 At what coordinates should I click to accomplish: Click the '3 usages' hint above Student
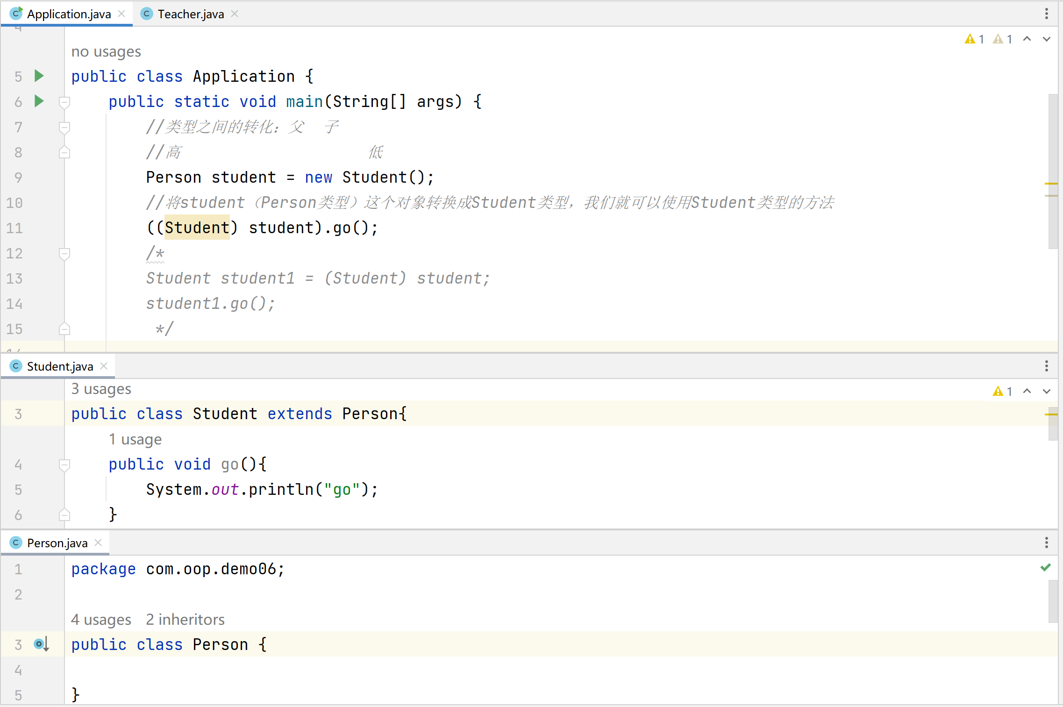(101, 389)
